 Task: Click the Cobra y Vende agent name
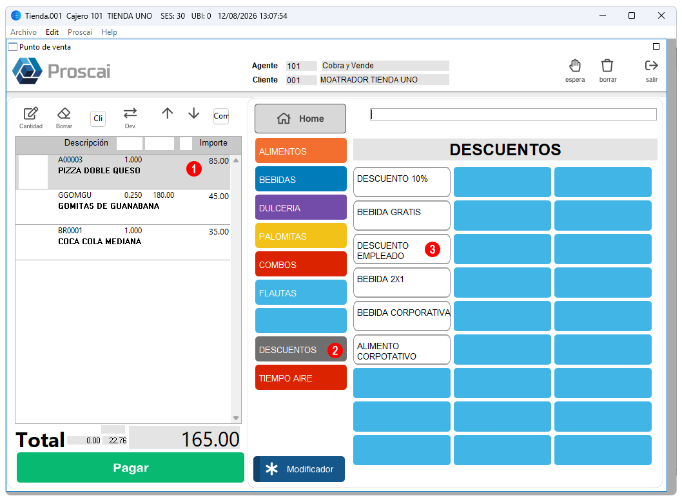coord(384,66)
